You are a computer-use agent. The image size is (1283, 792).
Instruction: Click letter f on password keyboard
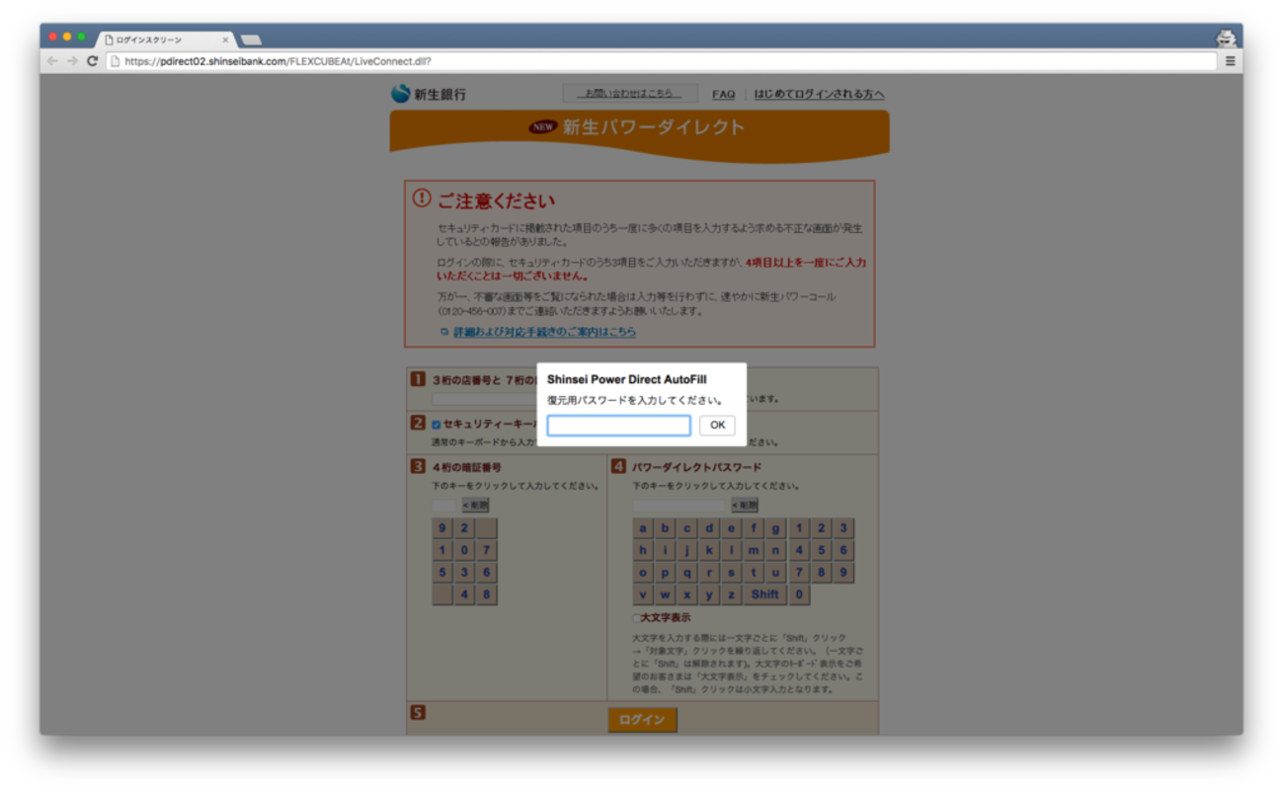(754, 528)
